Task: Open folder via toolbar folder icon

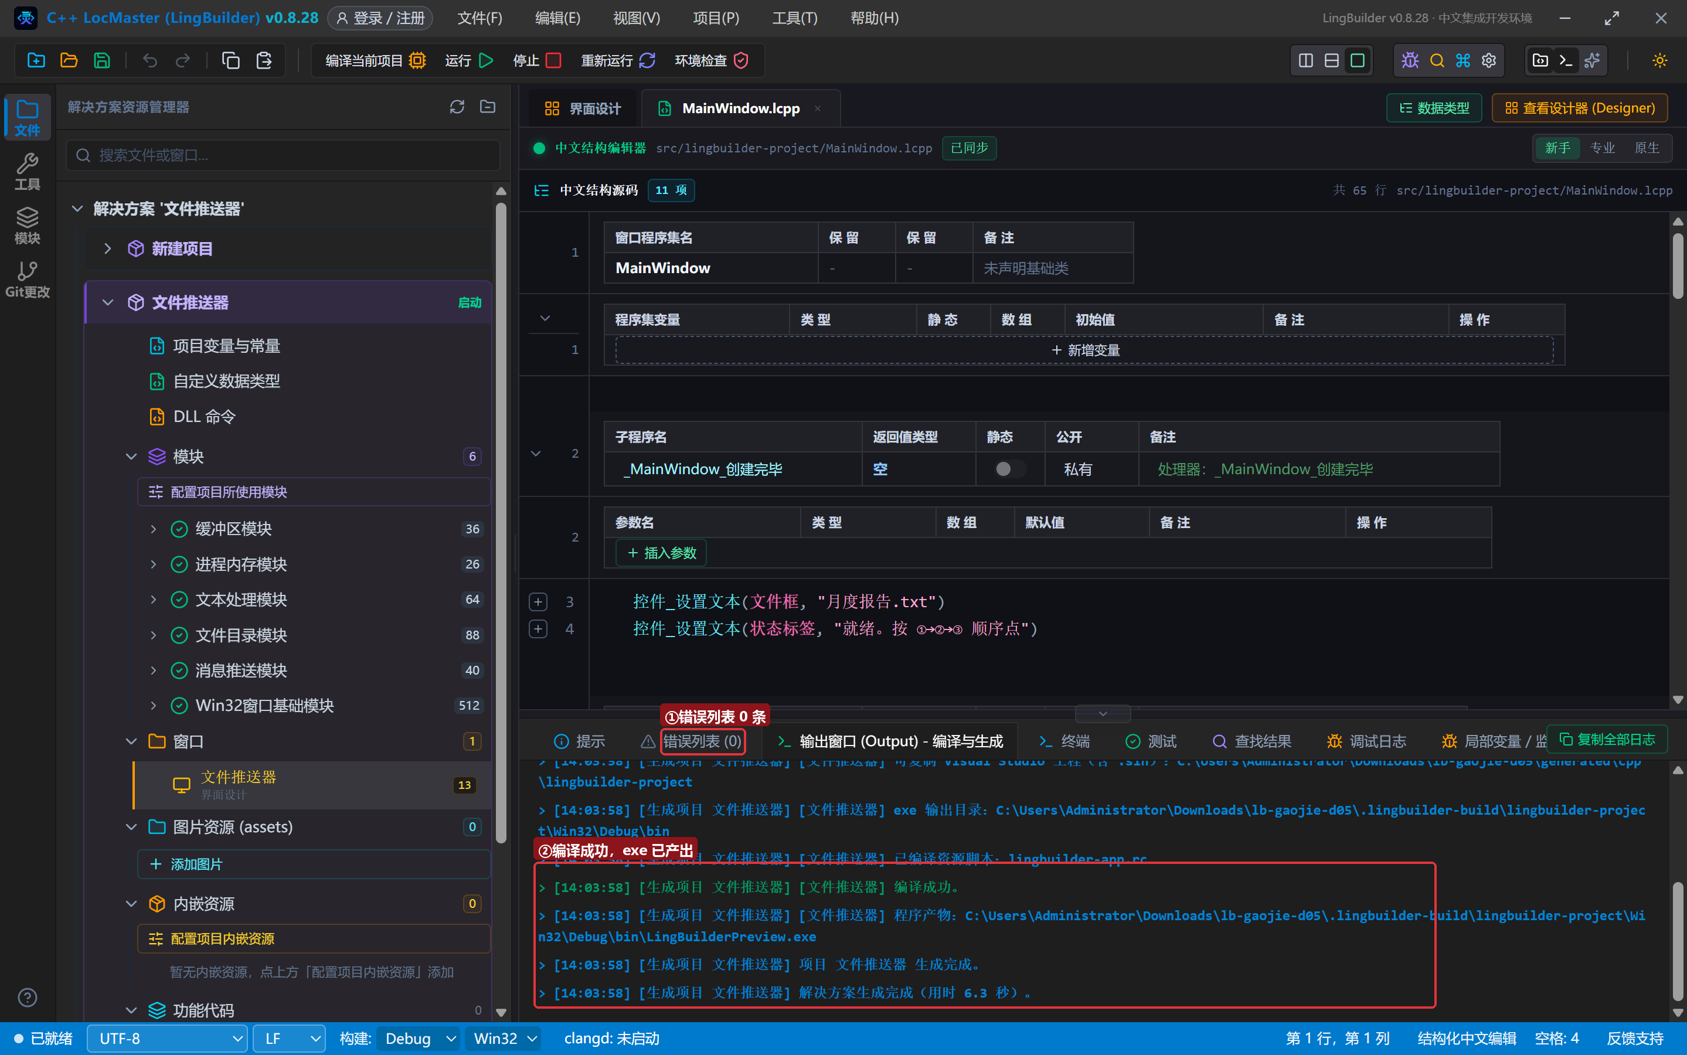Action: tap(69, 61)
